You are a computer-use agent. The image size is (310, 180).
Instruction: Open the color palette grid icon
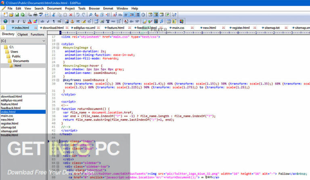(36, 21)
